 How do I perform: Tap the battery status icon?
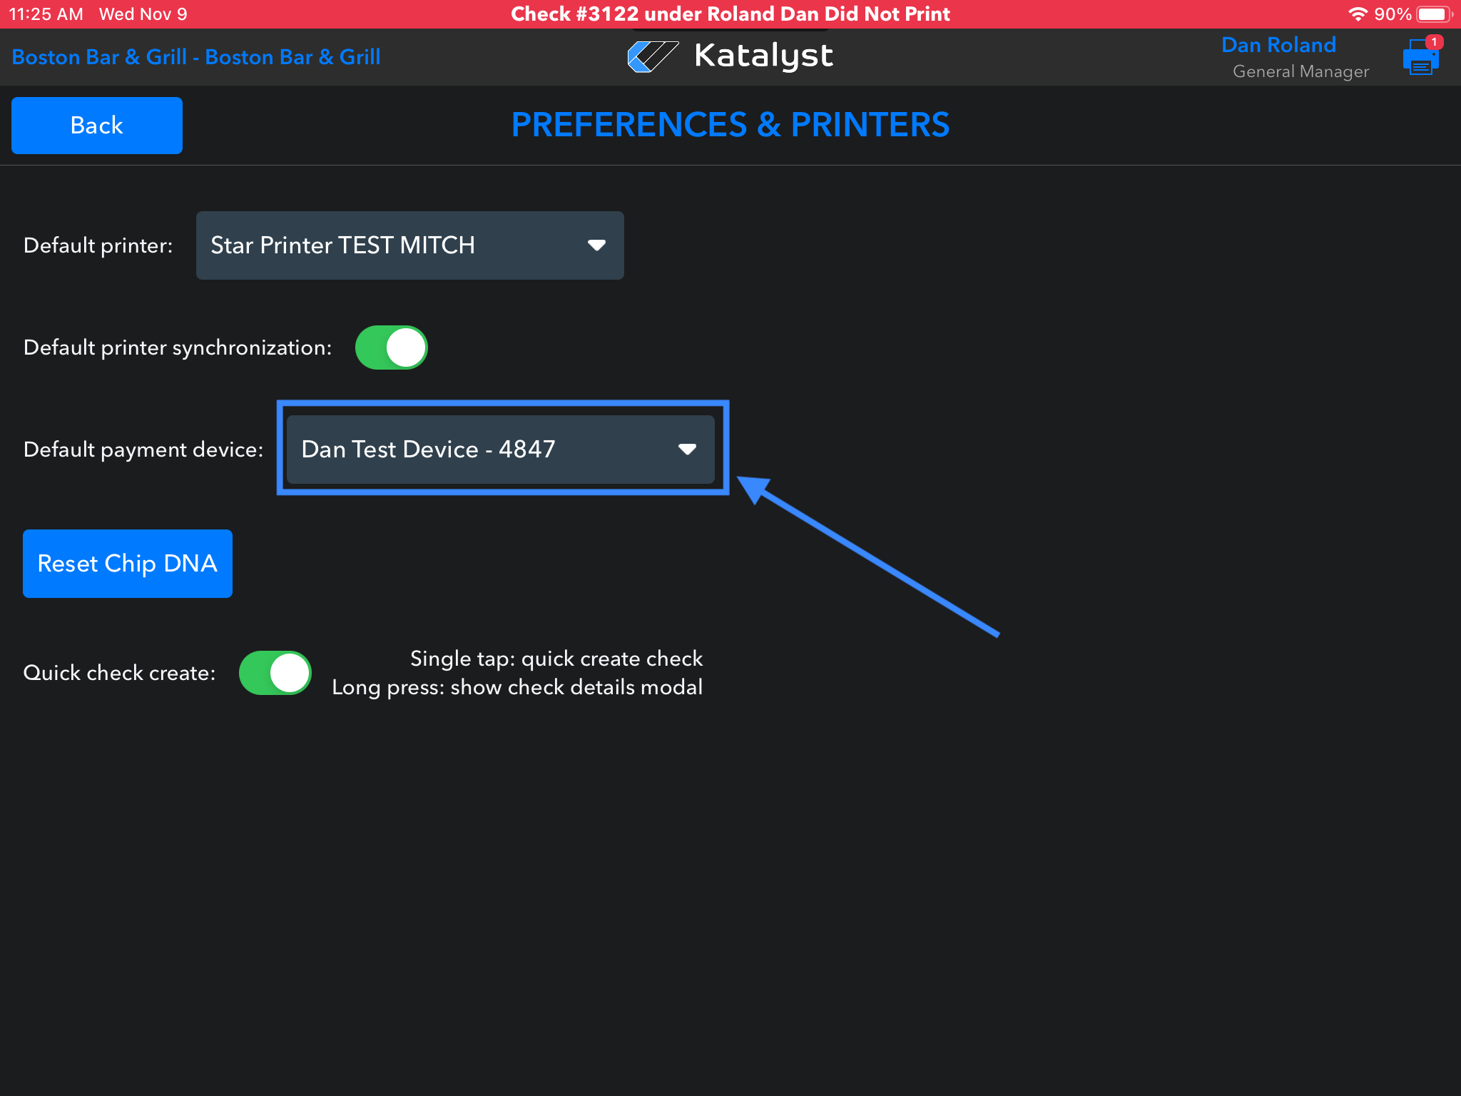click(1435, 14)
